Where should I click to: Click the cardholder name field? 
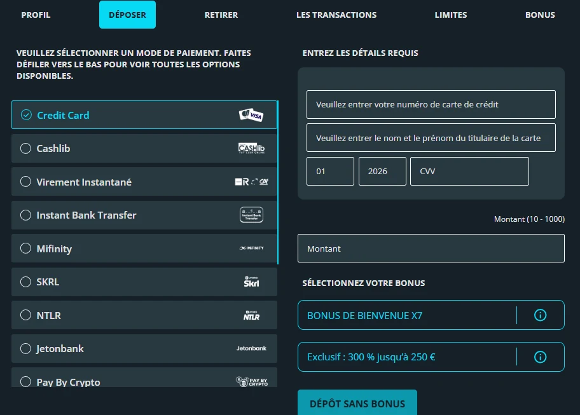[x=431, y=138]
